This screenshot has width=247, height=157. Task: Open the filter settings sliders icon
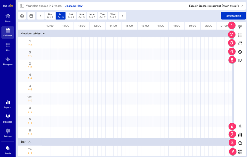240,26
